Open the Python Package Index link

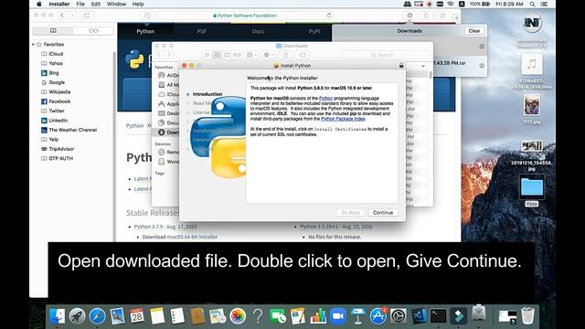point(343,119)
